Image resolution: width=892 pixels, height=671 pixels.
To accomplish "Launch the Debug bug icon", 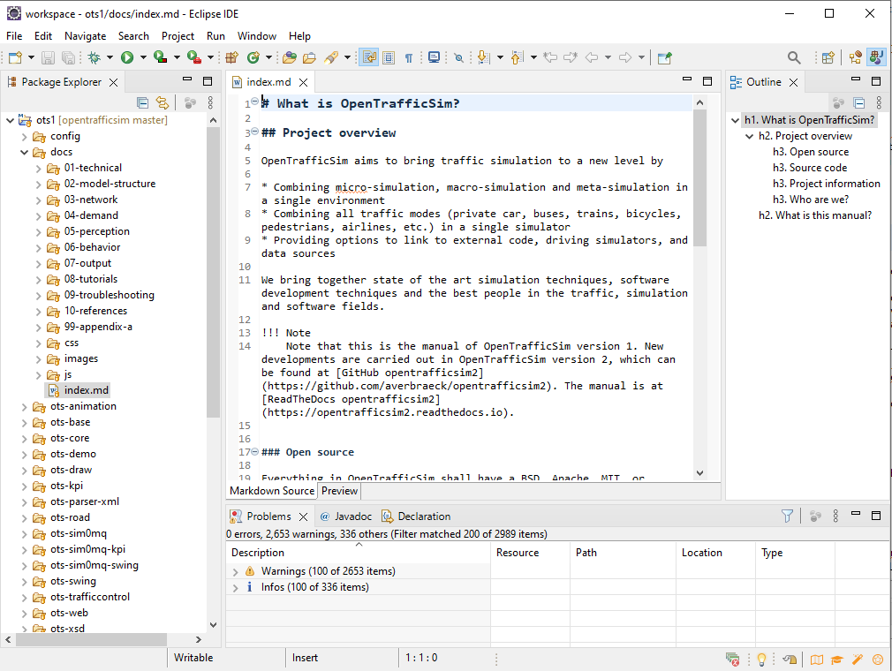I will (x=94, y=57).
